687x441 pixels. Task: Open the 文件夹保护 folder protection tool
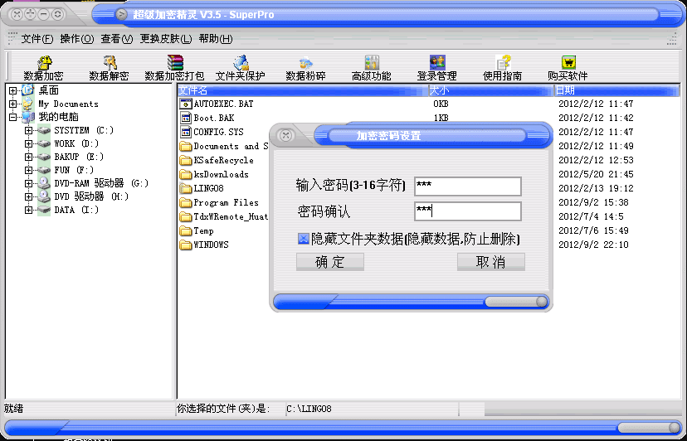pos(240,68)
